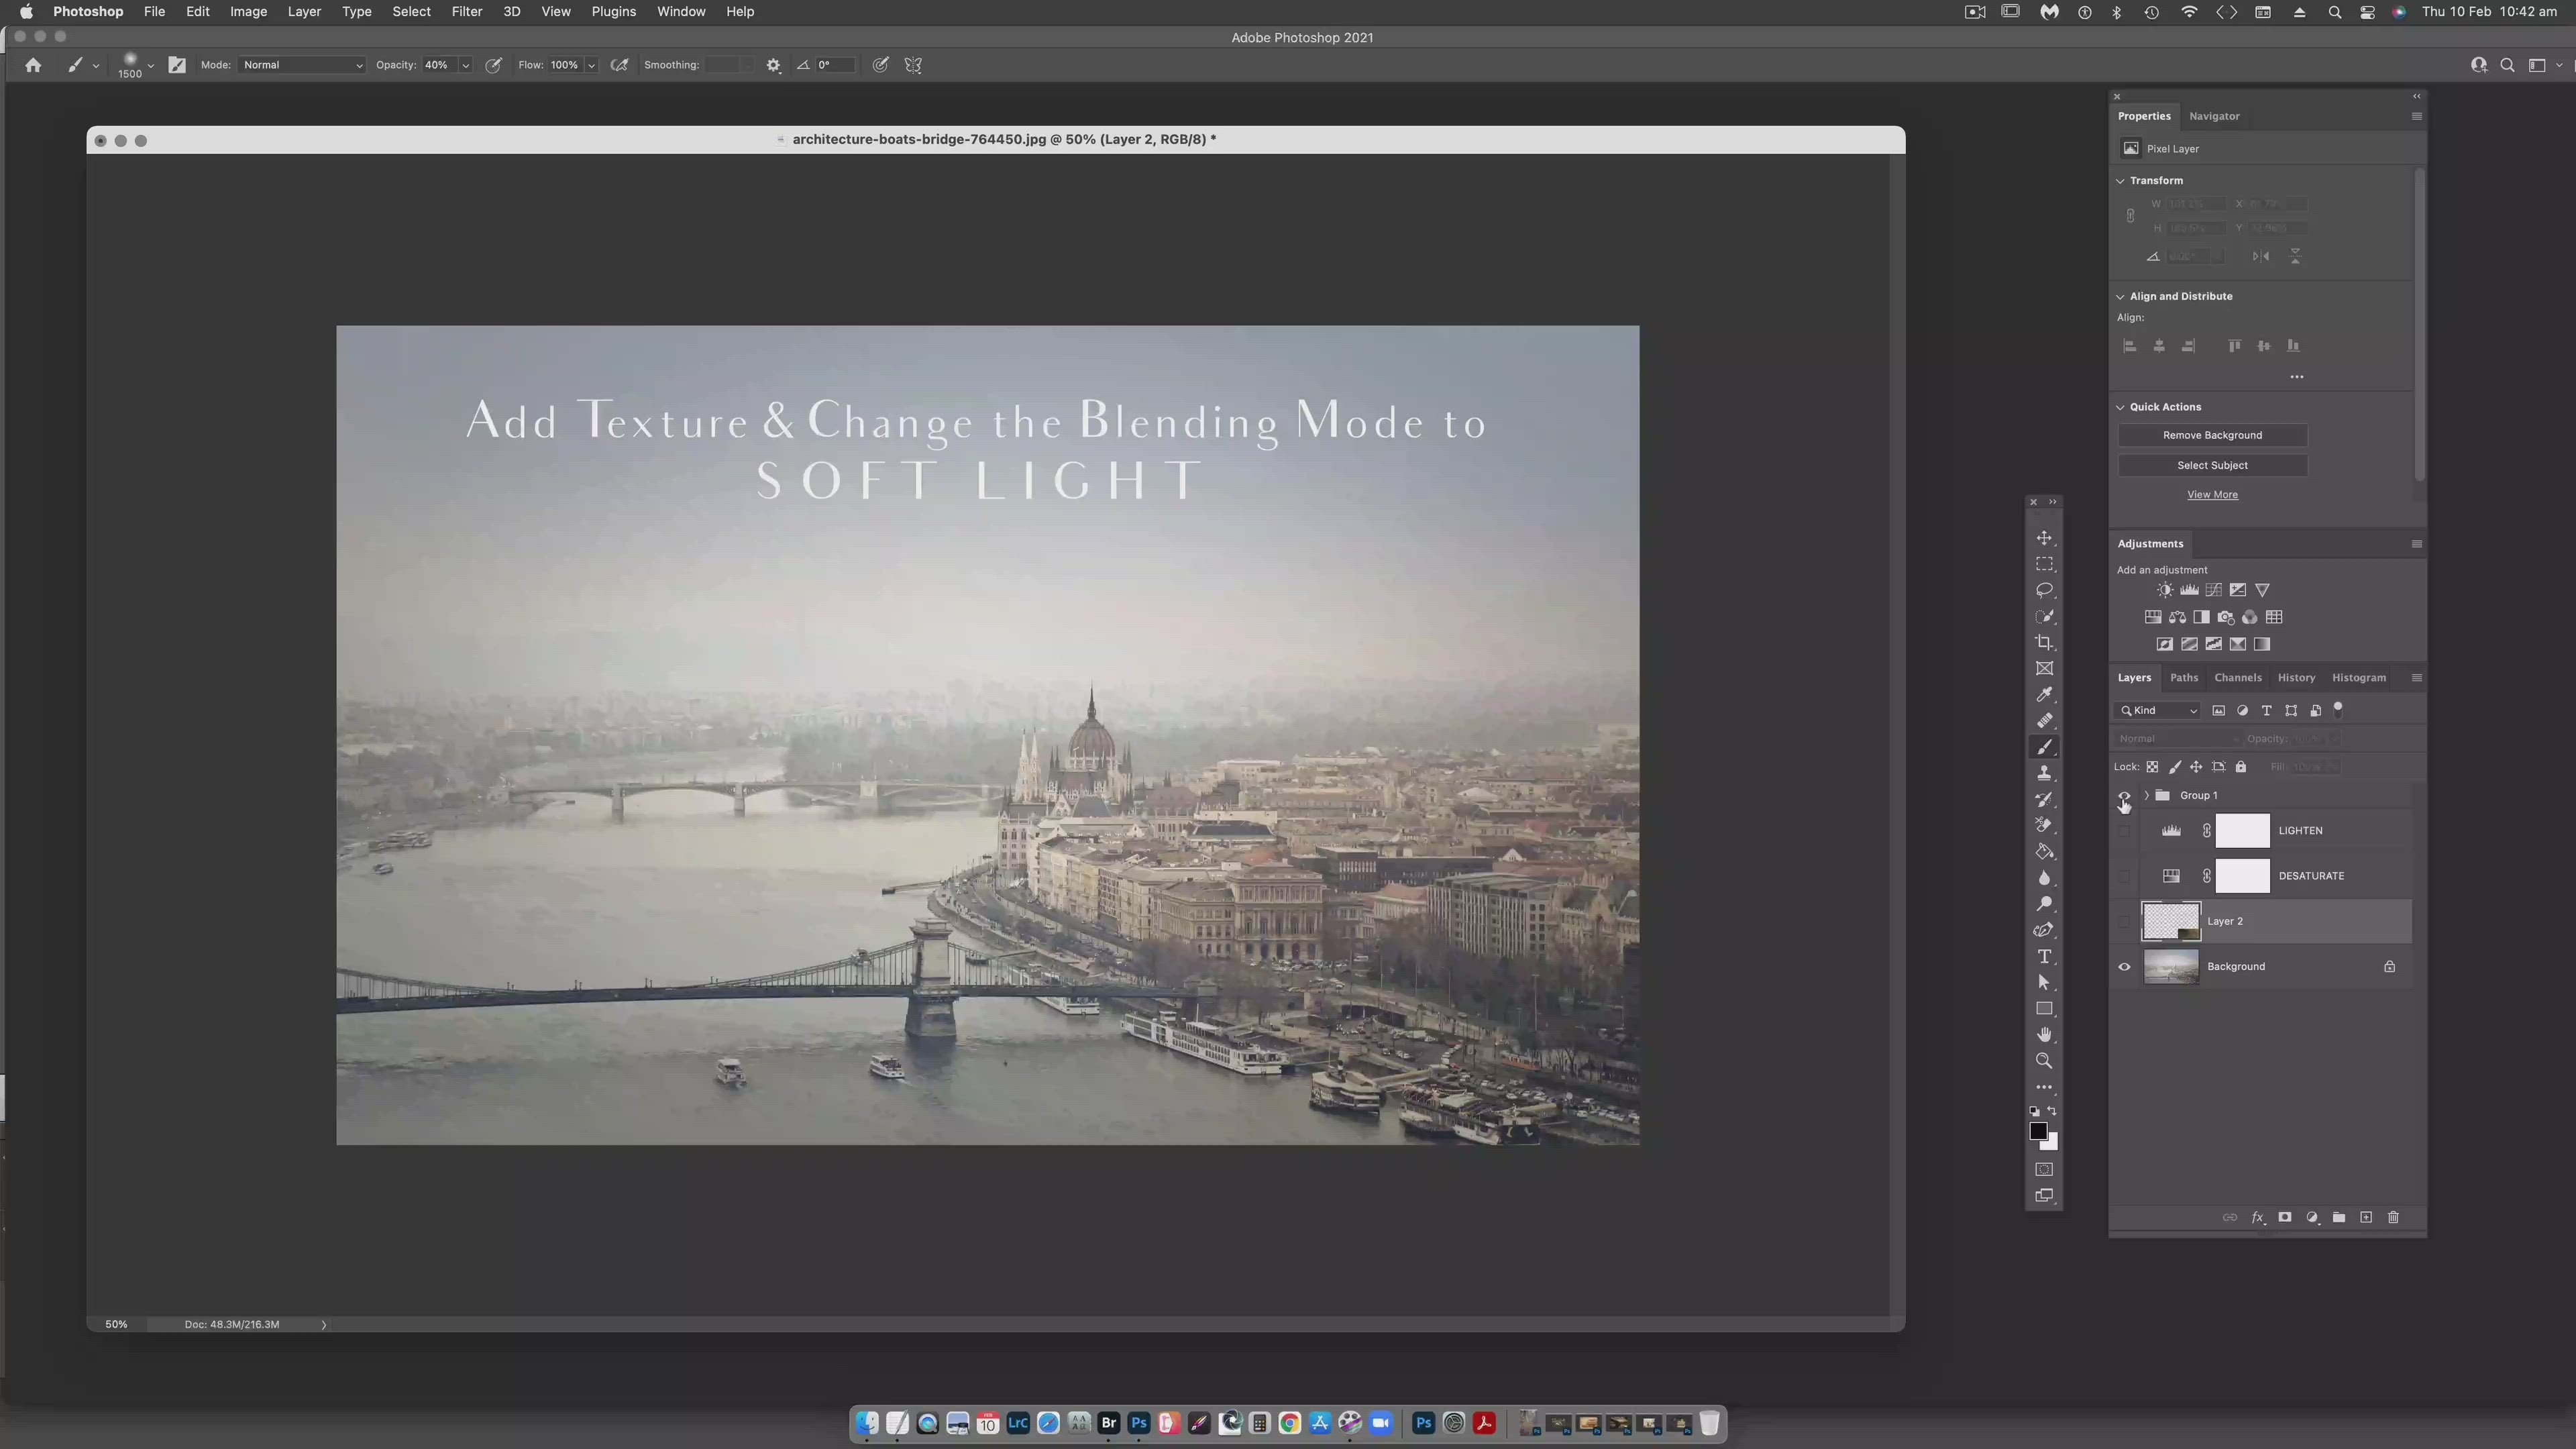The image size is (2576, 1449).
Task: Select the Lasso tool
Action: (x=2044, y=590)
